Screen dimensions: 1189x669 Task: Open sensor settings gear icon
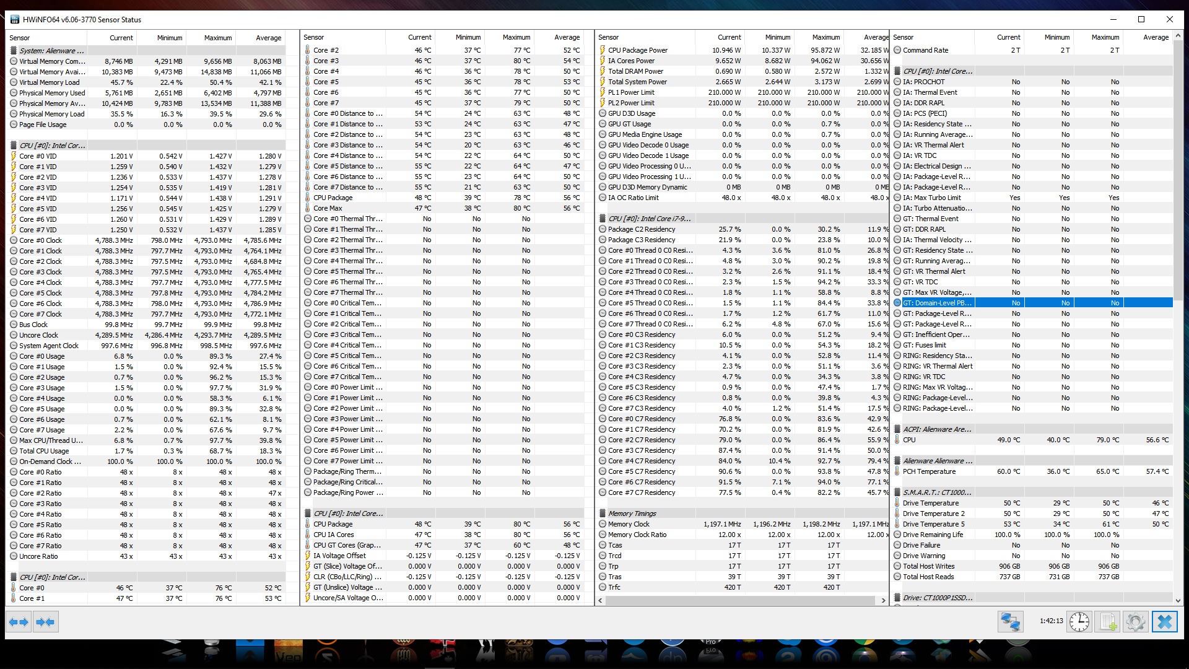point(1136,621)
